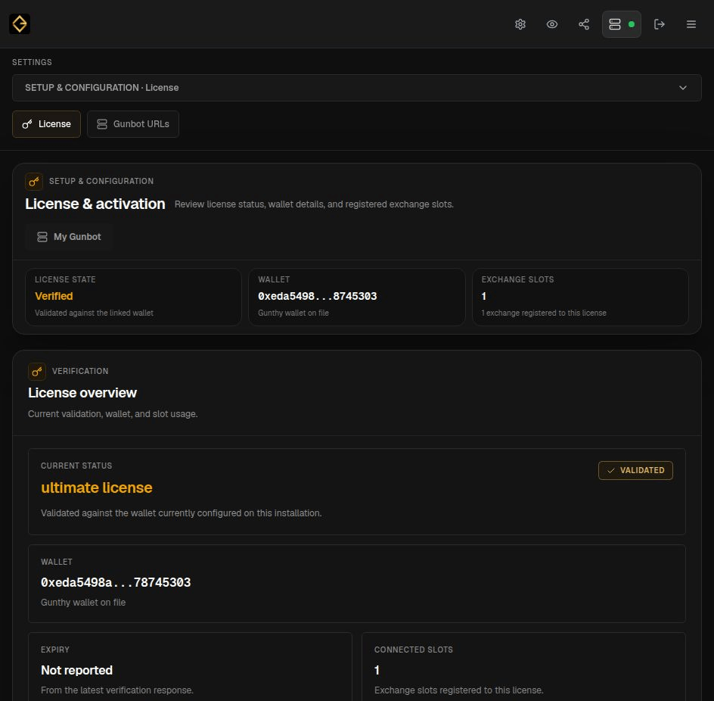Click the Gunbot logo icon
The width and height of the screenshot is (714, 701).
20,24
